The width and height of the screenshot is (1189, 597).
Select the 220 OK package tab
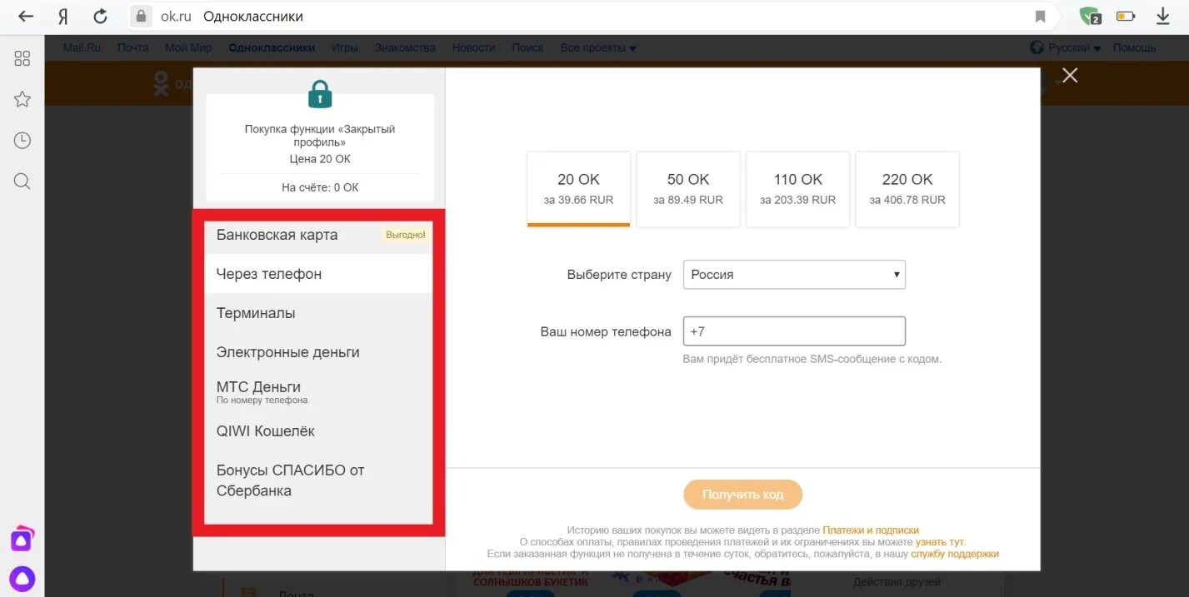point(907,189)
